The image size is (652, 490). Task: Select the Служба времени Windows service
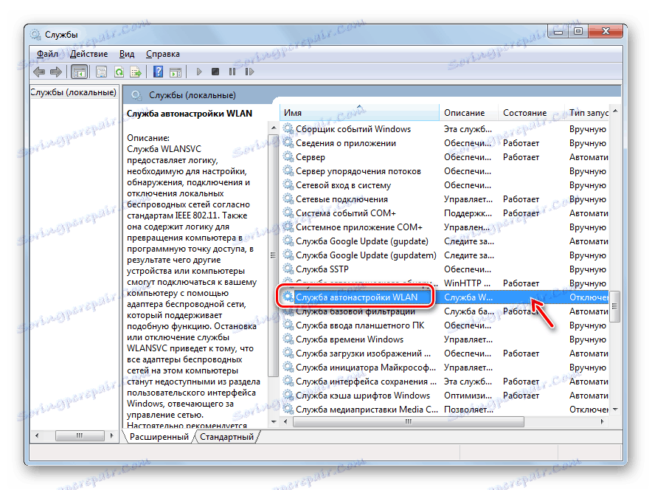click(x=445, y=339)
